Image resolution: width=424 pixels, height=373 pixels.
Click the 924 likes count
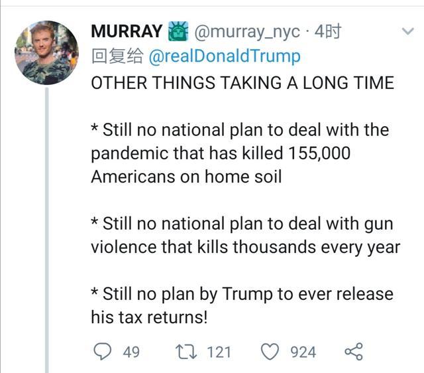(x=303, y=352)
